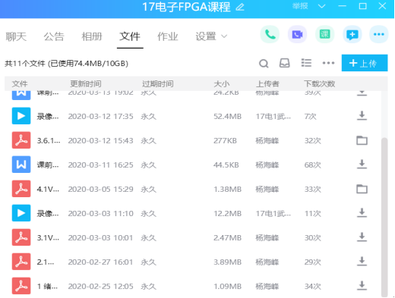Click the file list vertical scrollbar

(384, 217)
